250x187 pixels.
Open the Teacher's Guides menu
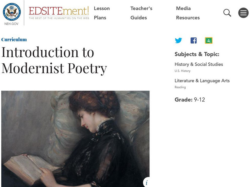point(141,13)
